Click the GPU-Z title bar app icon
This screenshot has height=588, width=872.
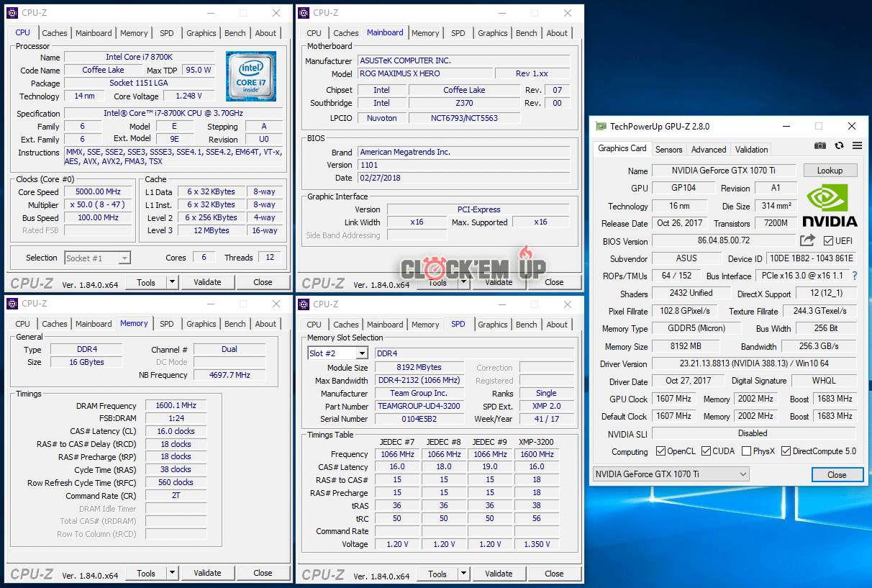[601, 126]
